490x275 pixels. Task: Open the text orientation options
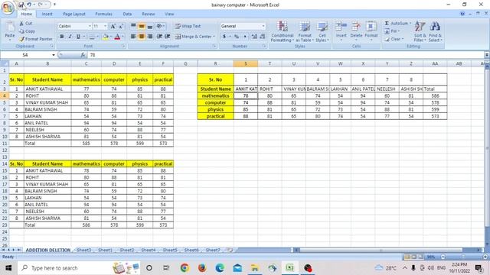coord(160,26)
